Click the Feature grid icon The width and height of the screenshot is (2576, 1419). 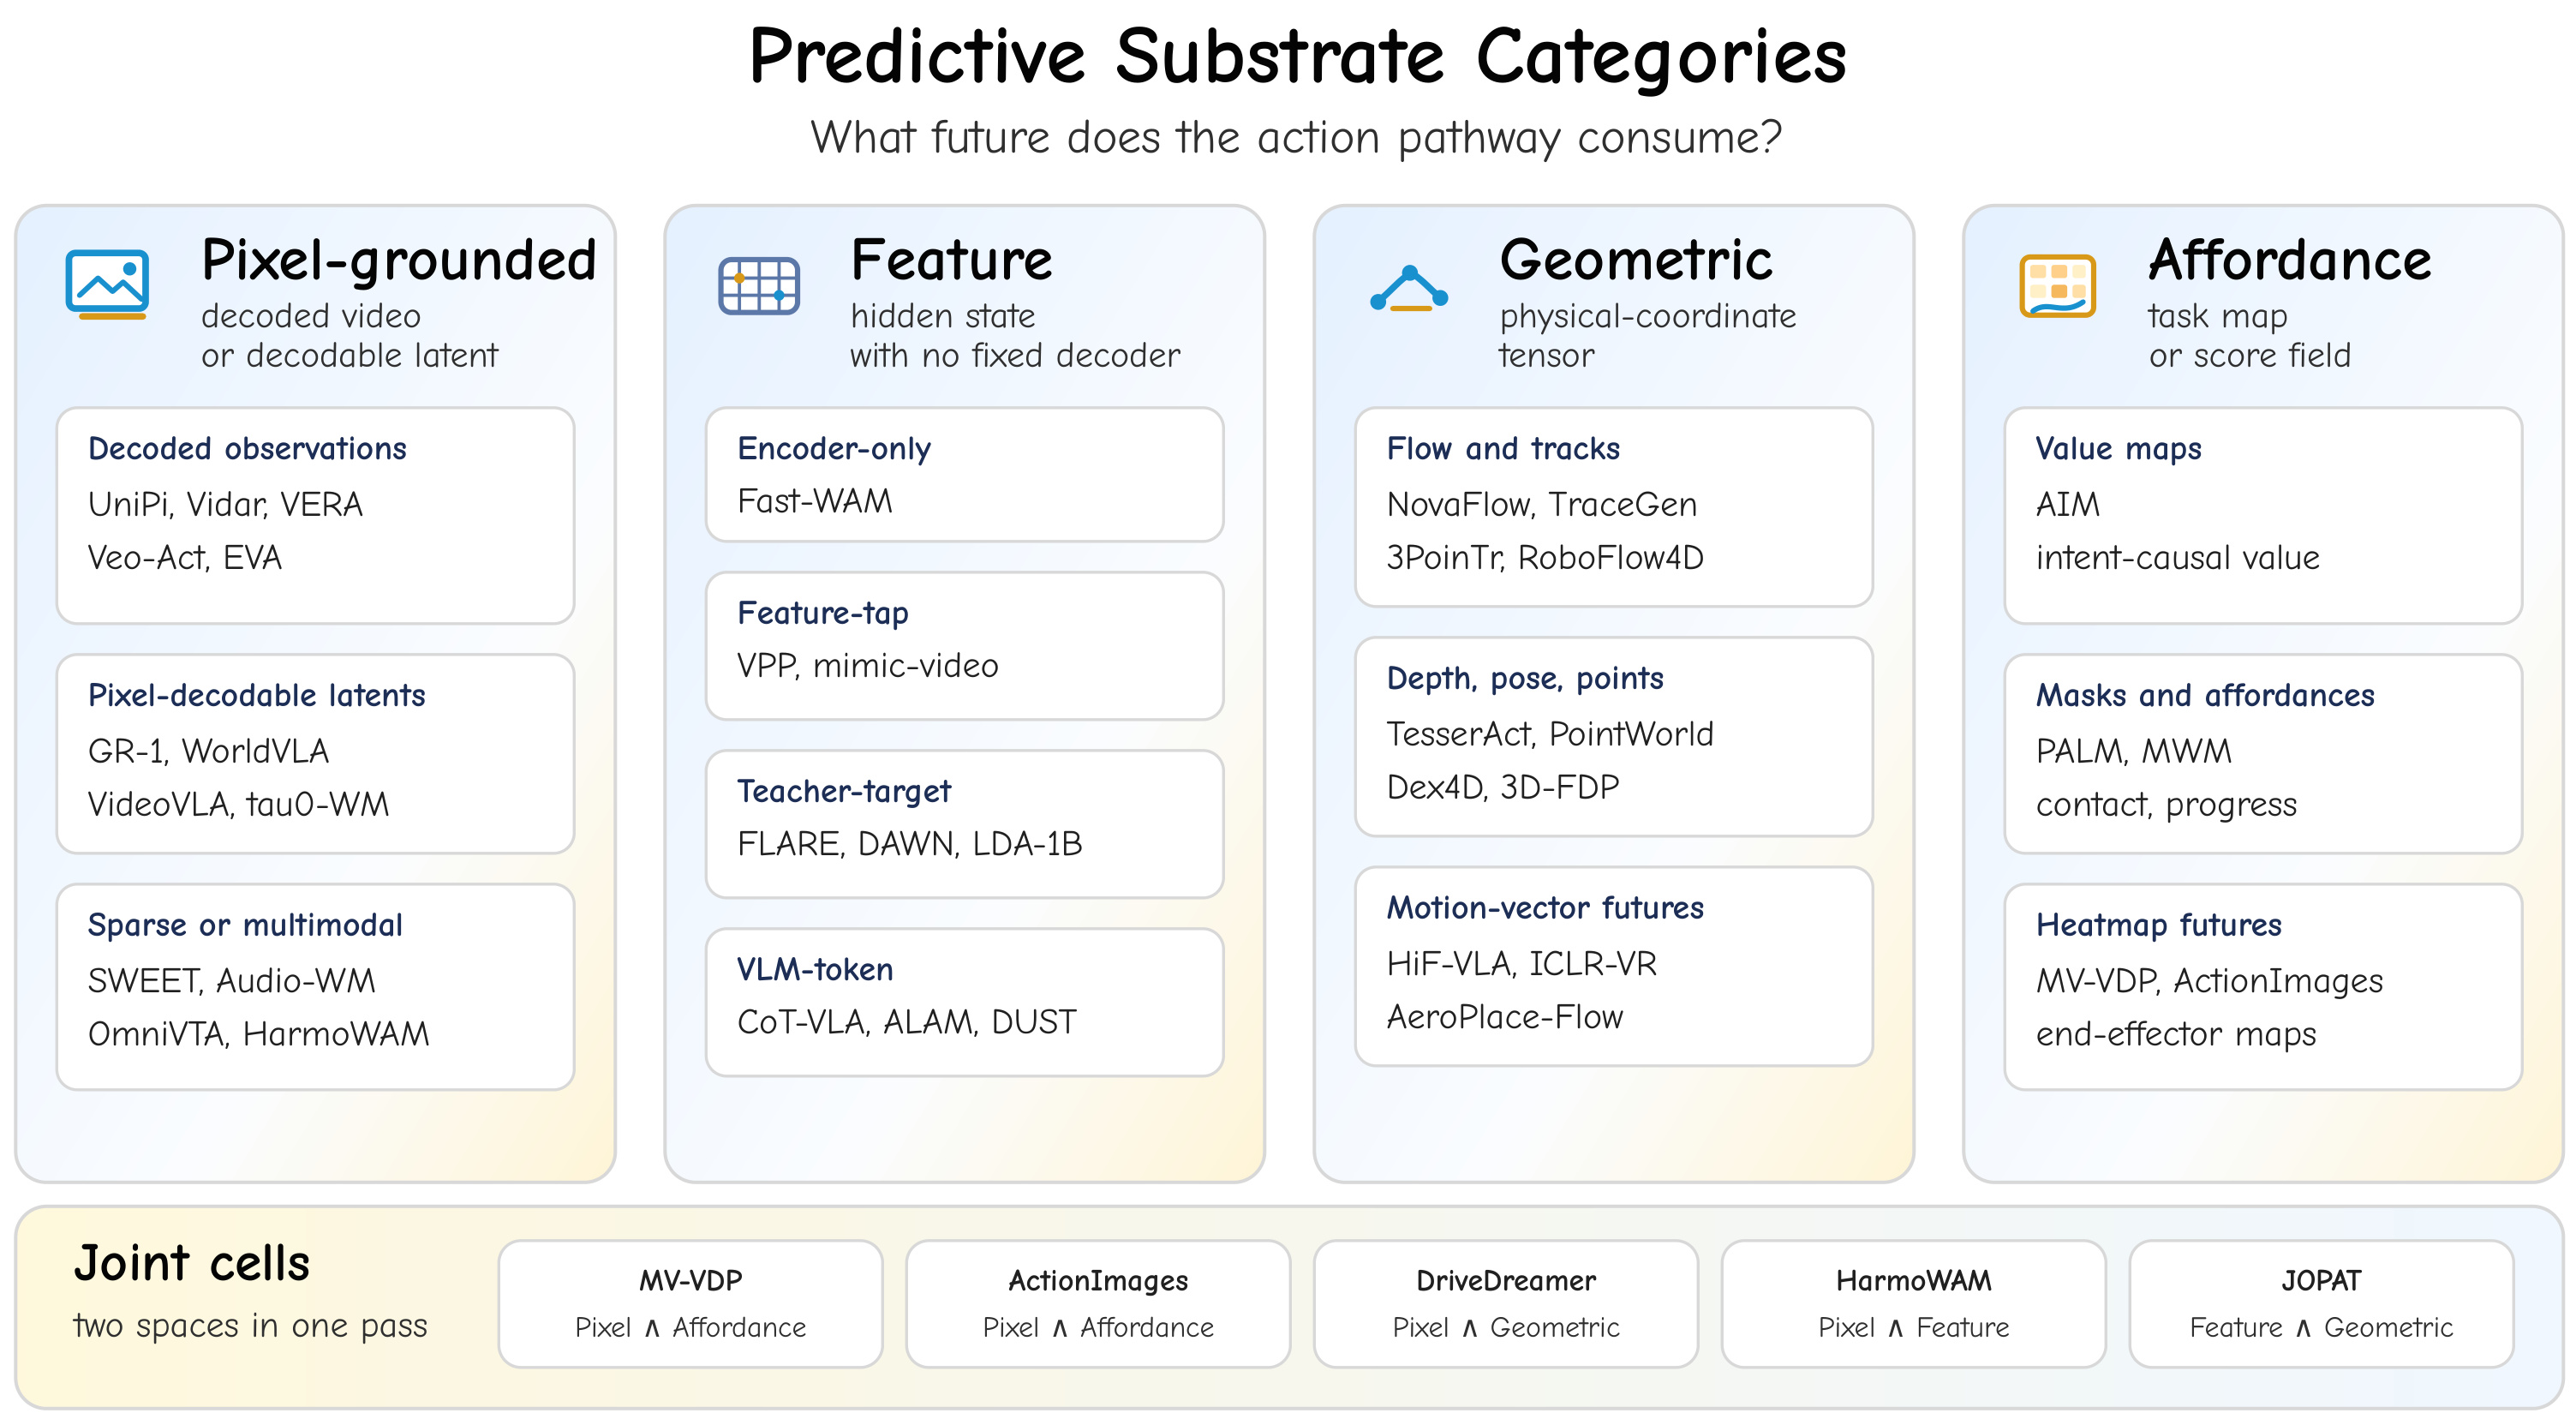[x=759, y=286]
